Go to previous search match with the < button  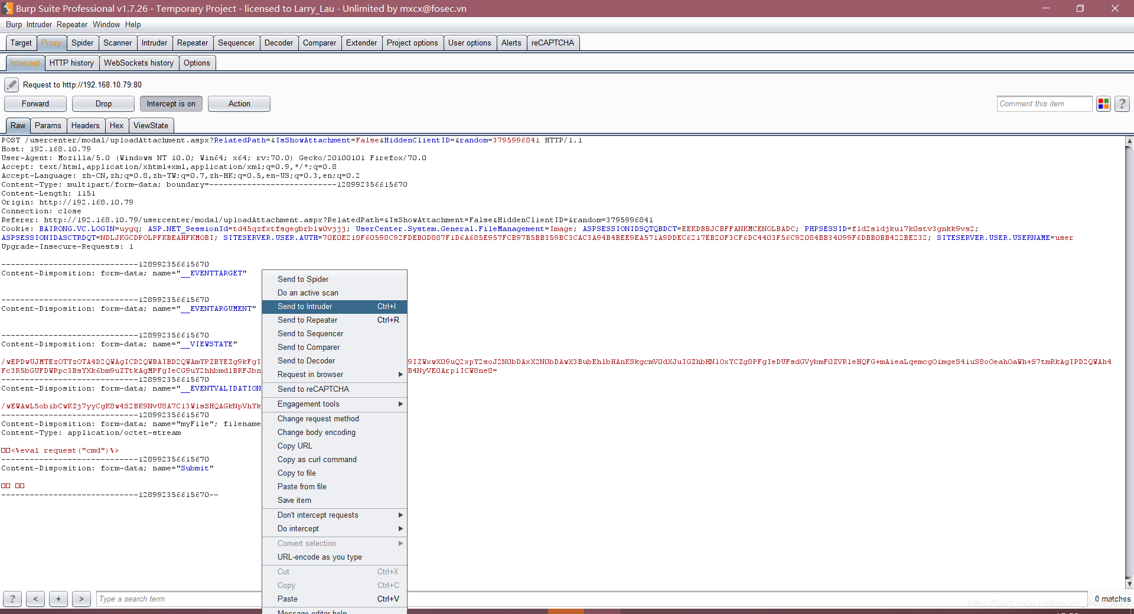[35, 599]
